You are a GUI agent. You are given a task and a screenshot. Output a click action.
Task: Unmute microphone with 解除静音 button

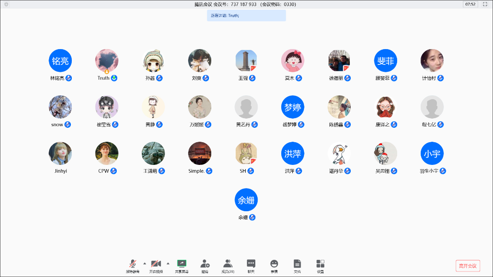click(x=133, y=266)
